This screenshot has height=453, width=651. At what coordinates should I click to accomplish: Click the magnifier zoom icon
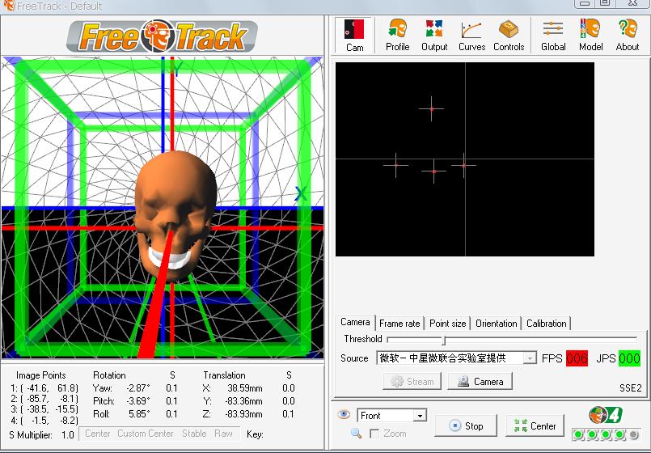(x=356, y=434)
